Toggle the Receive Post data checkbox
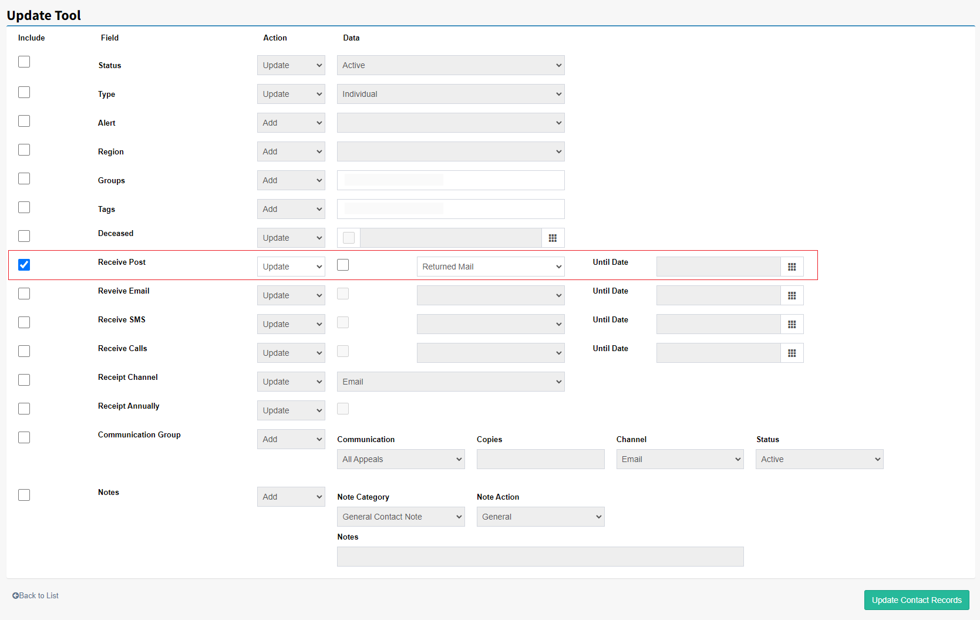980x620 pixels. 343,265
